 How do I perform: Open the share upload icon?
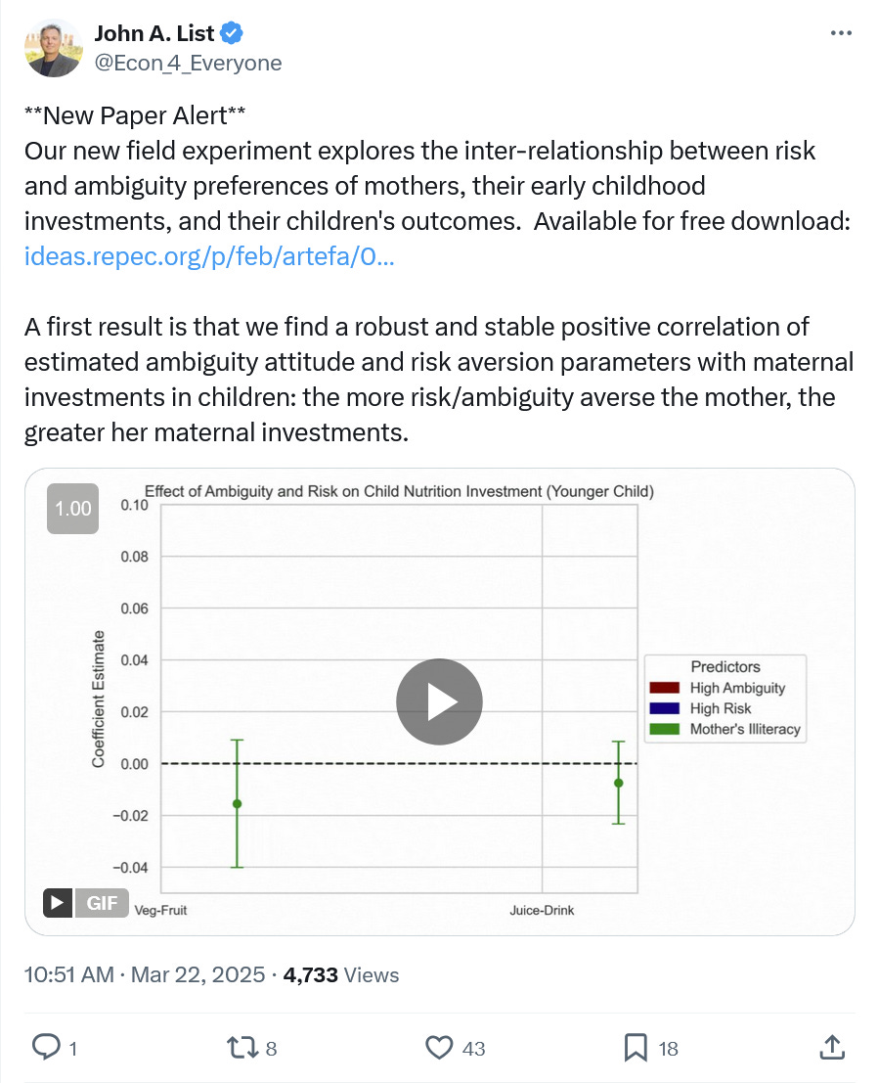pos(832,1047)
